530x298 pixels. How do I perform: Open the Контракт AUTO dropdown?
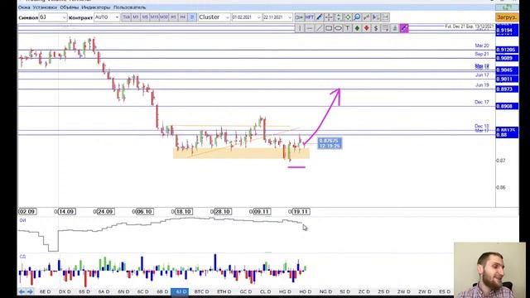tap(107, 17)
